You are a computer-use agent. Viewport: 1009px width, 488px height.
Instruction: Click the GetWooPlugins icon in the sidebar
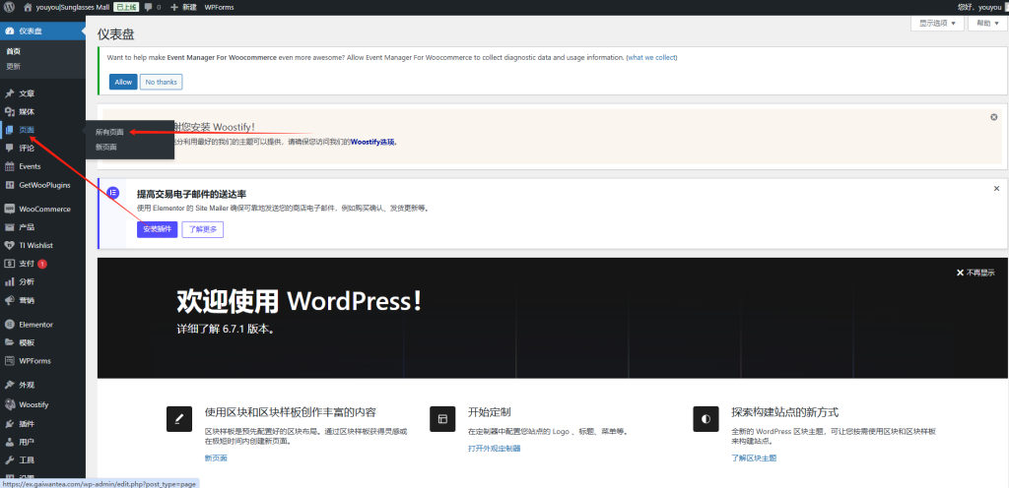(9, 185)
